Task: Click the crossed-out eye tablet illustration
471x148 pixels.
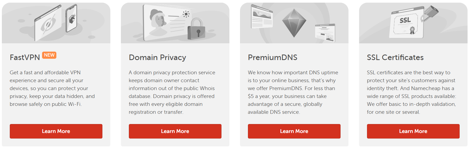Action: pyautogui.click(x=48, y=24)
